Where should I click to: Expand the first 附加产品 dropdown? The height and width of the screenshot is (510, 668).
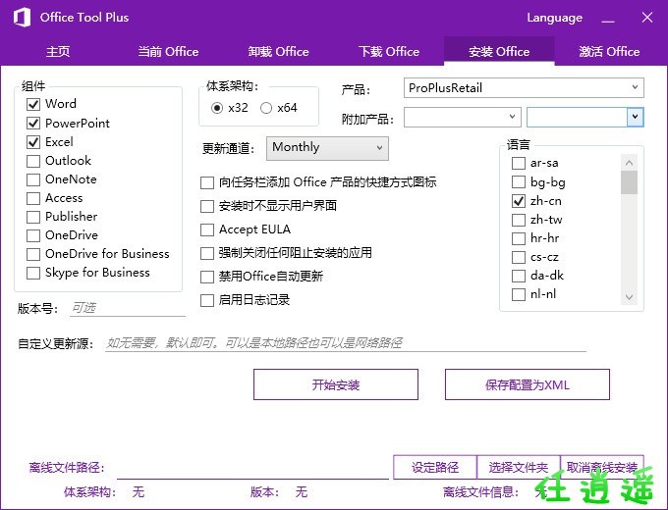click(x=463, y=117)
